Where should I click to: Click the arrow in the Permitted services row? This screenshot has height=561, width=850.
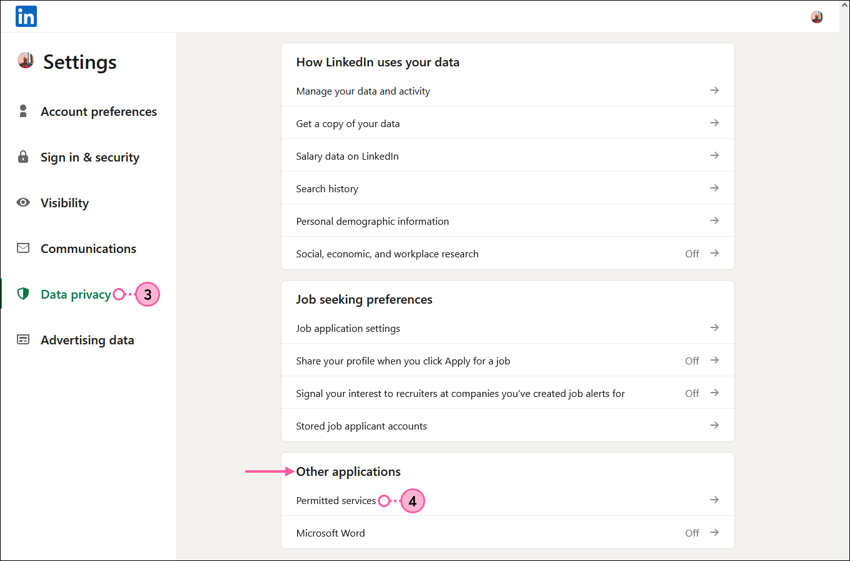(714, 500)
